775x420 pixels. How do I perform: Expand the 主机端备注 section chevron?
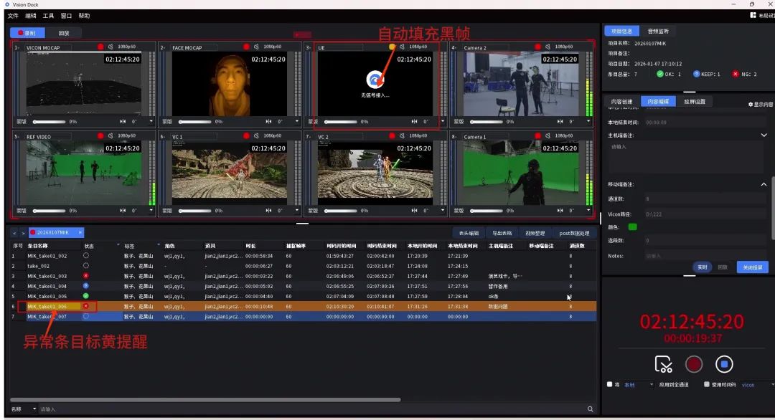(x=764, y=135)
